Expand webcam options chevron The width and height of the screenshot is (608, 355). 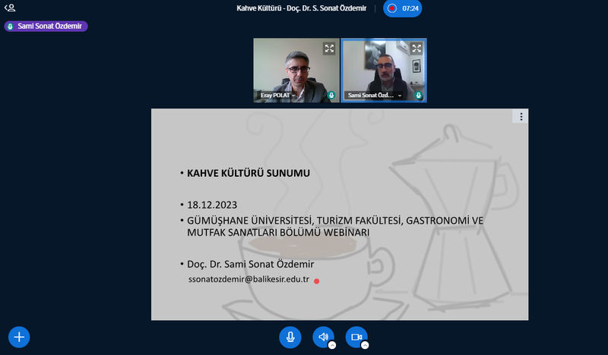tap(365, 345)
